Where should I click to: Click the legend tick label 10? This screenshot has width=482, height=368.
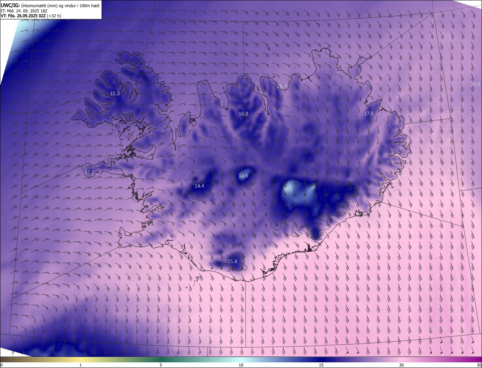pos(241,365)
